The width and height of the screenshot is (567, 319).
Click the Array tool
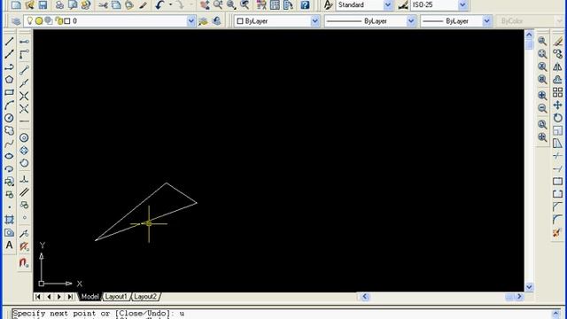point(557,92)
